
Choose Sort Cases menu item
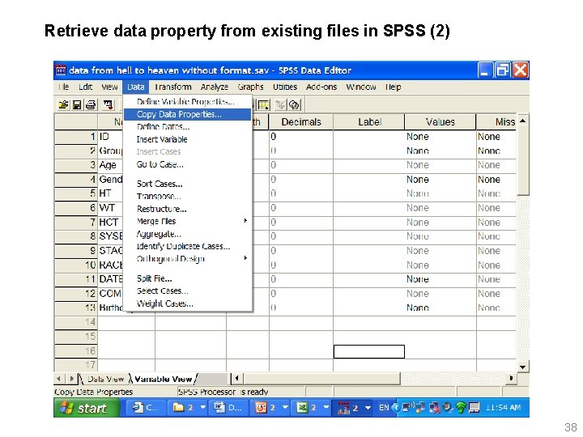click(x=188, y=184)
